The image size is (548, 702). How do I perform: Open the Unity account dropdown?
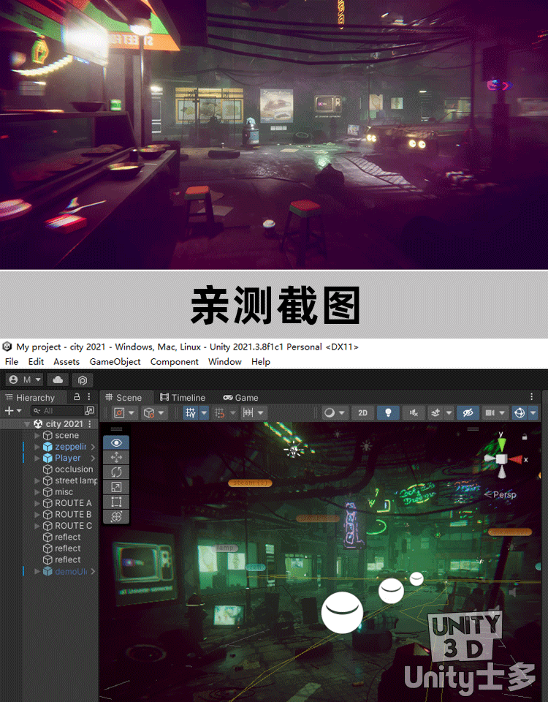25,380
